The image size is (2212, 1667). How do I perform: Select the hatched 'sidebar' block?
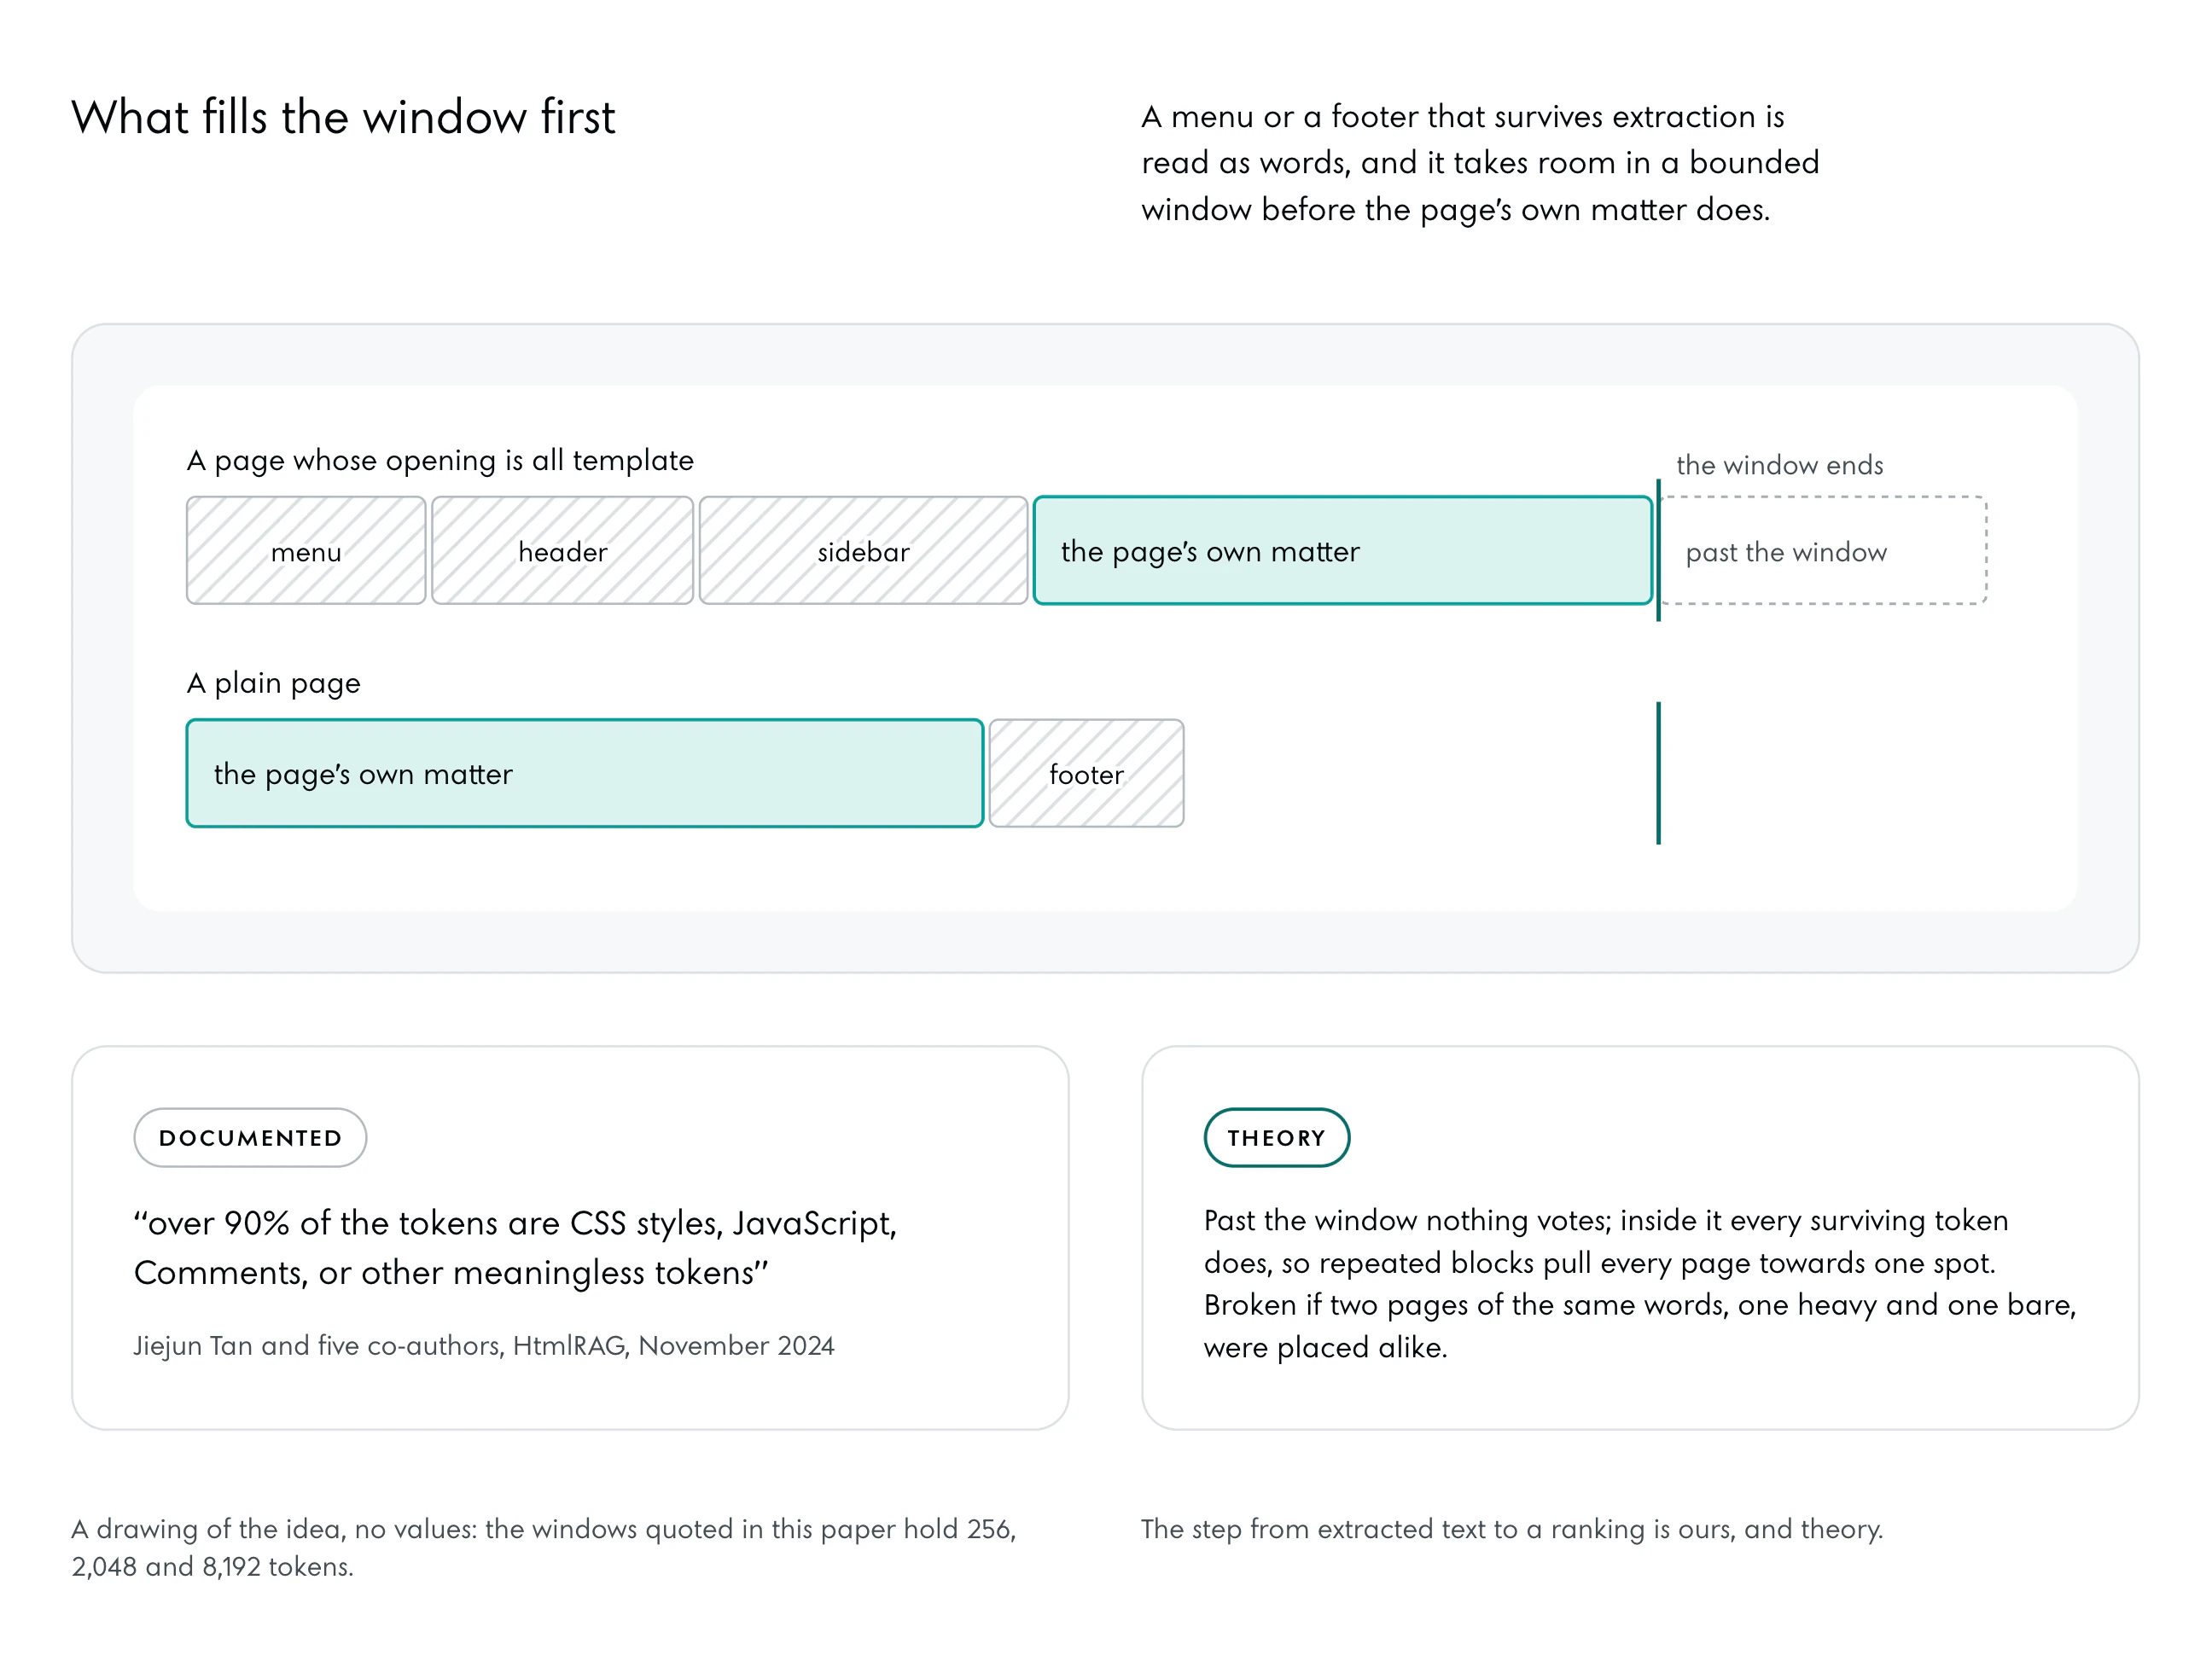coord(863,550)
